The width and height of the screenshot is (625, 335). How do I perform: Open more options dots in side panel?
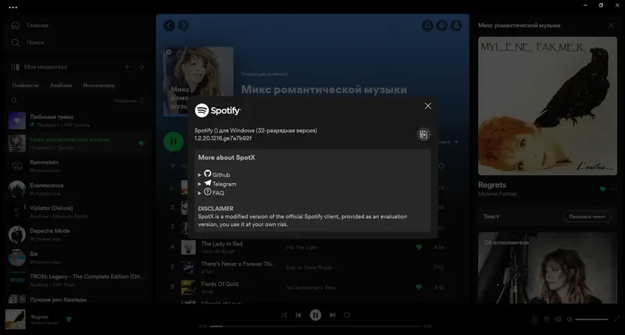(x=614, y=189)
